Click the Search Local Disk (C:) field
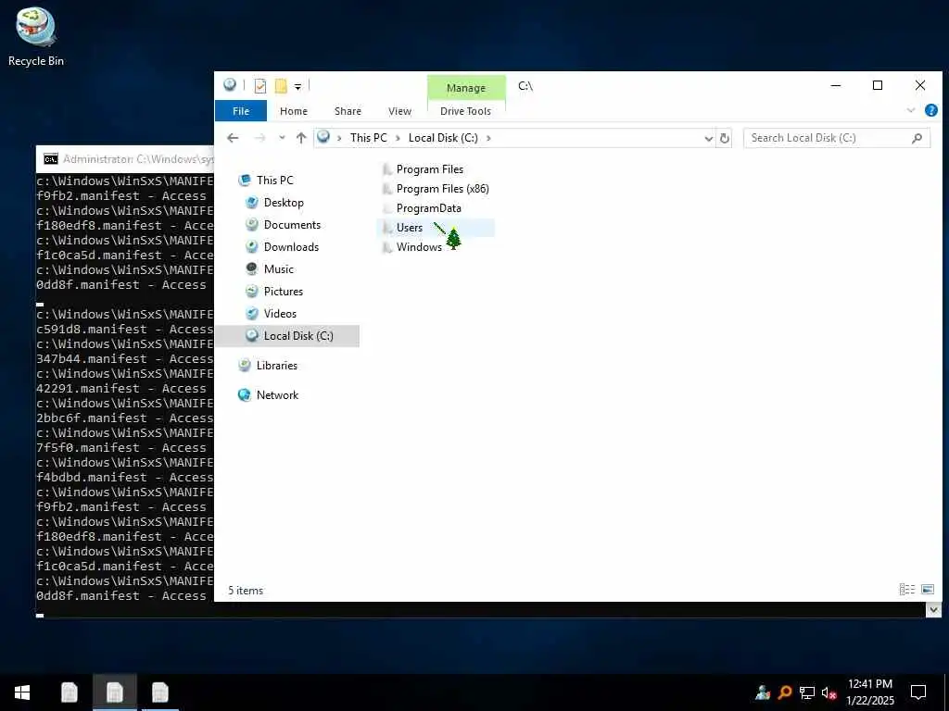The width and height of the screenshot is (949, 711). 837,138
